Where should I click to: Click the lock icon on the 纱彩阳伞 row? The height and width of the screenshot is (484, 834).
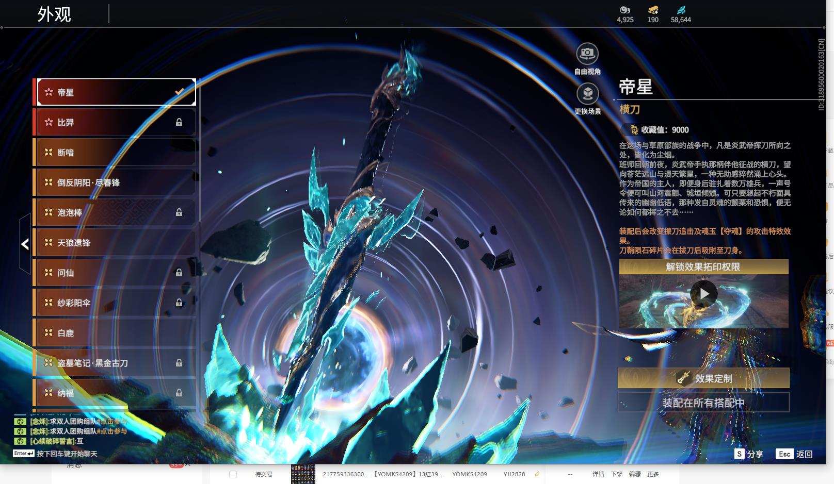(179, 303)
